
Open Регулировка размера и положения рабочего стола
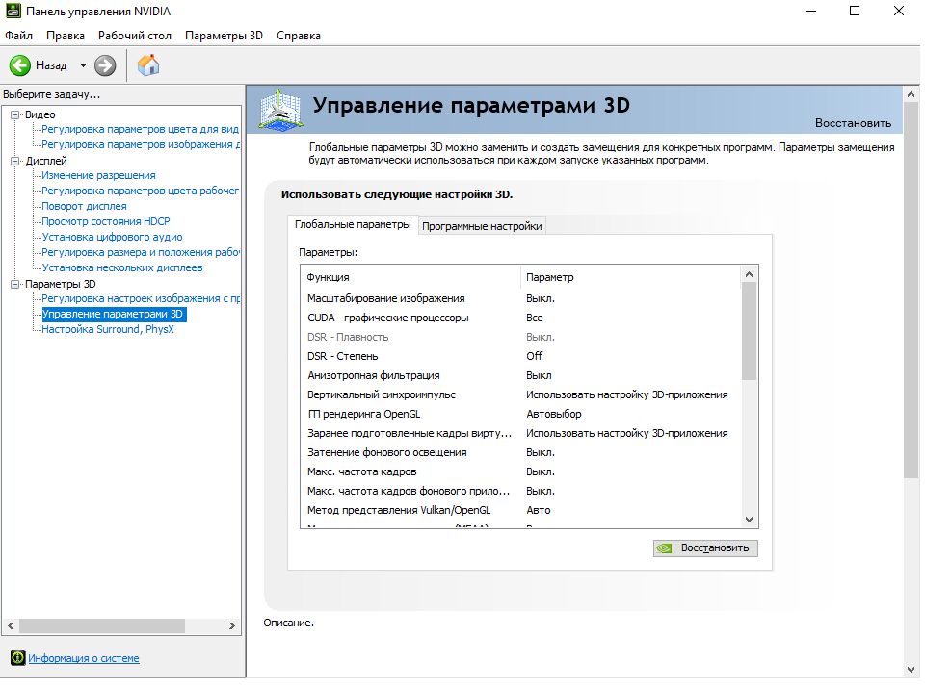pos(141,252)
